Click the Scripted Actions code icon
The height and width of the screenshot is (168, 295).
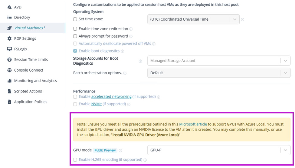tap(9, 91)
